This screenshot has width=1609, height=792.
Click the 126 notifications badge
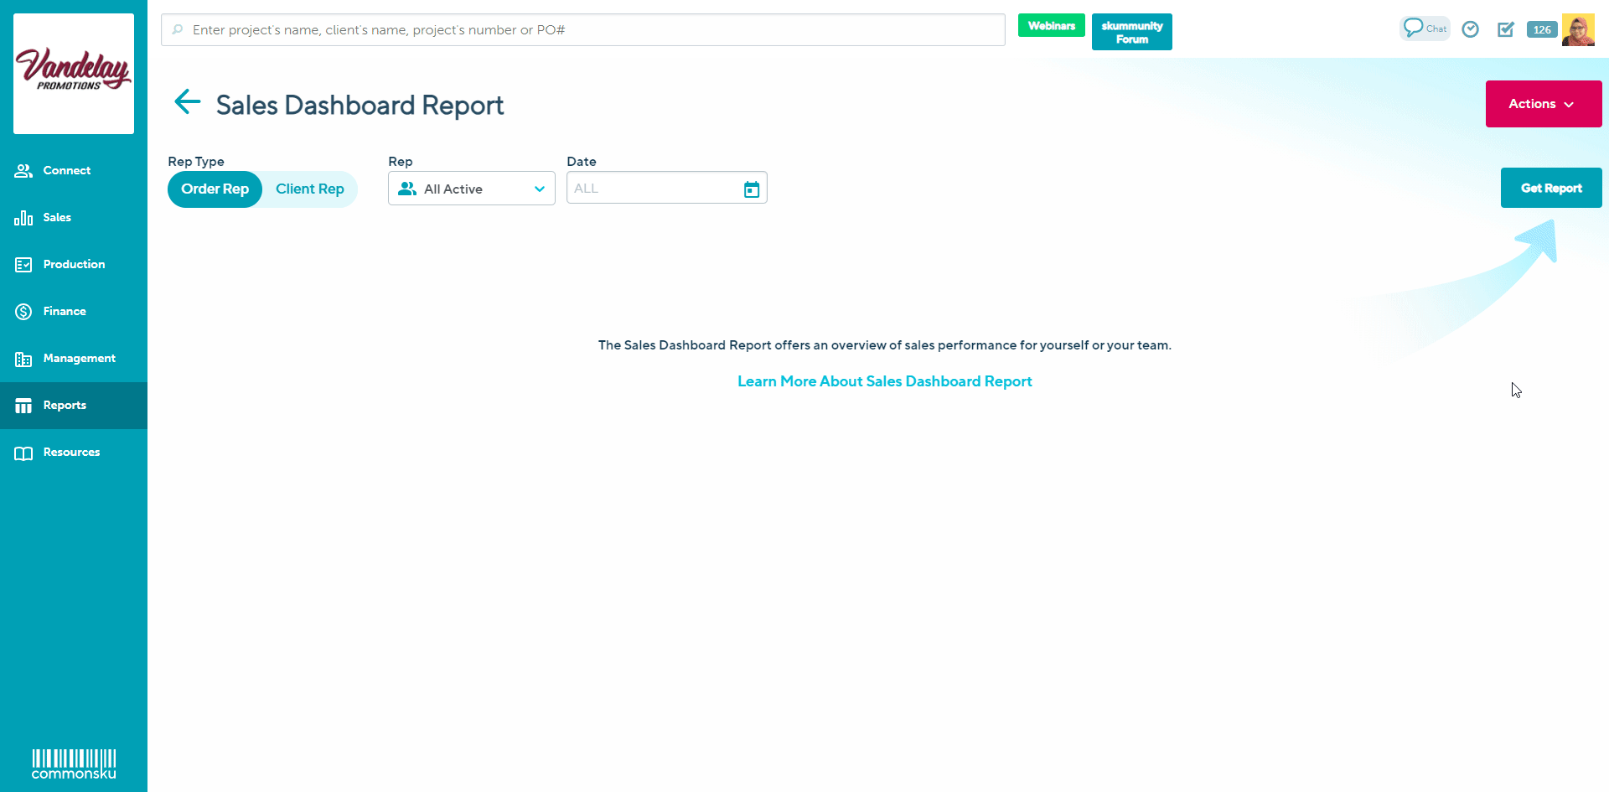point(1542,29)
